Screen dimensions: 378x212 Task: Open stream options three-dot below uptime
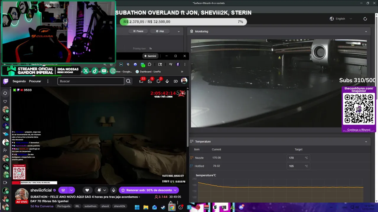coord(177,203)
